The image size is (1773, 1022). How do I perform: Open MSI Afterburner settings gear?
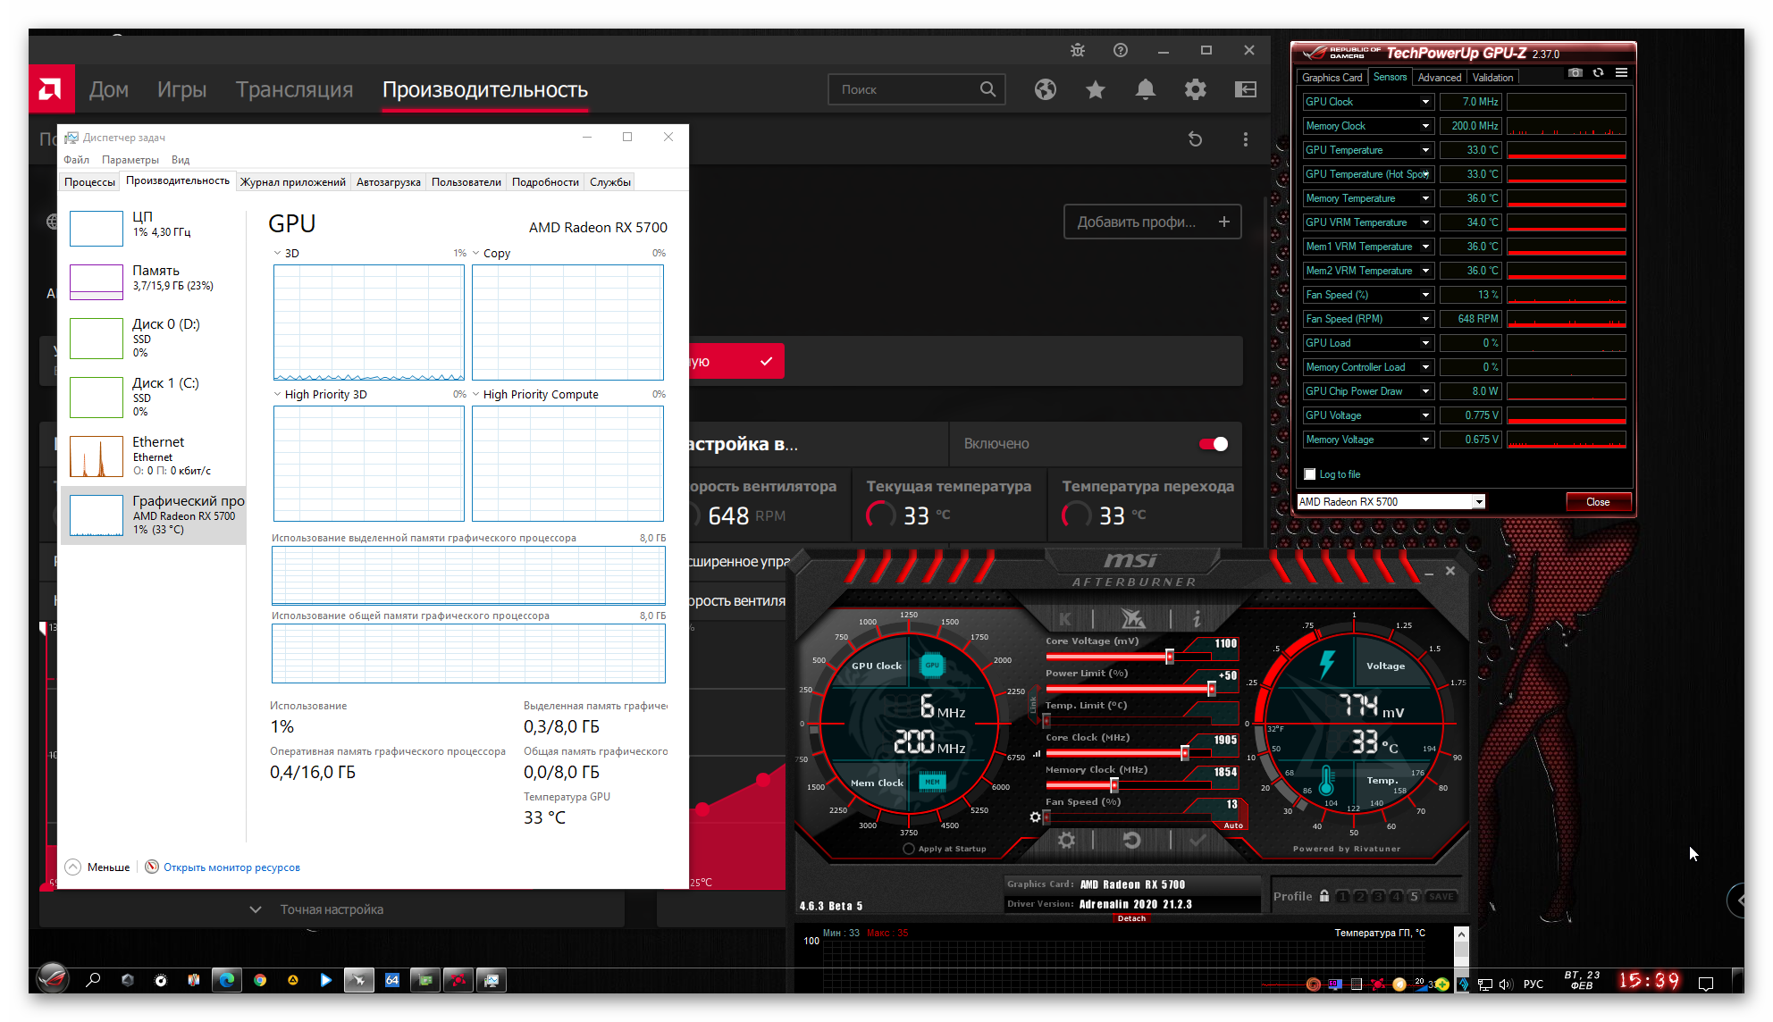(x=1066, y=840)
